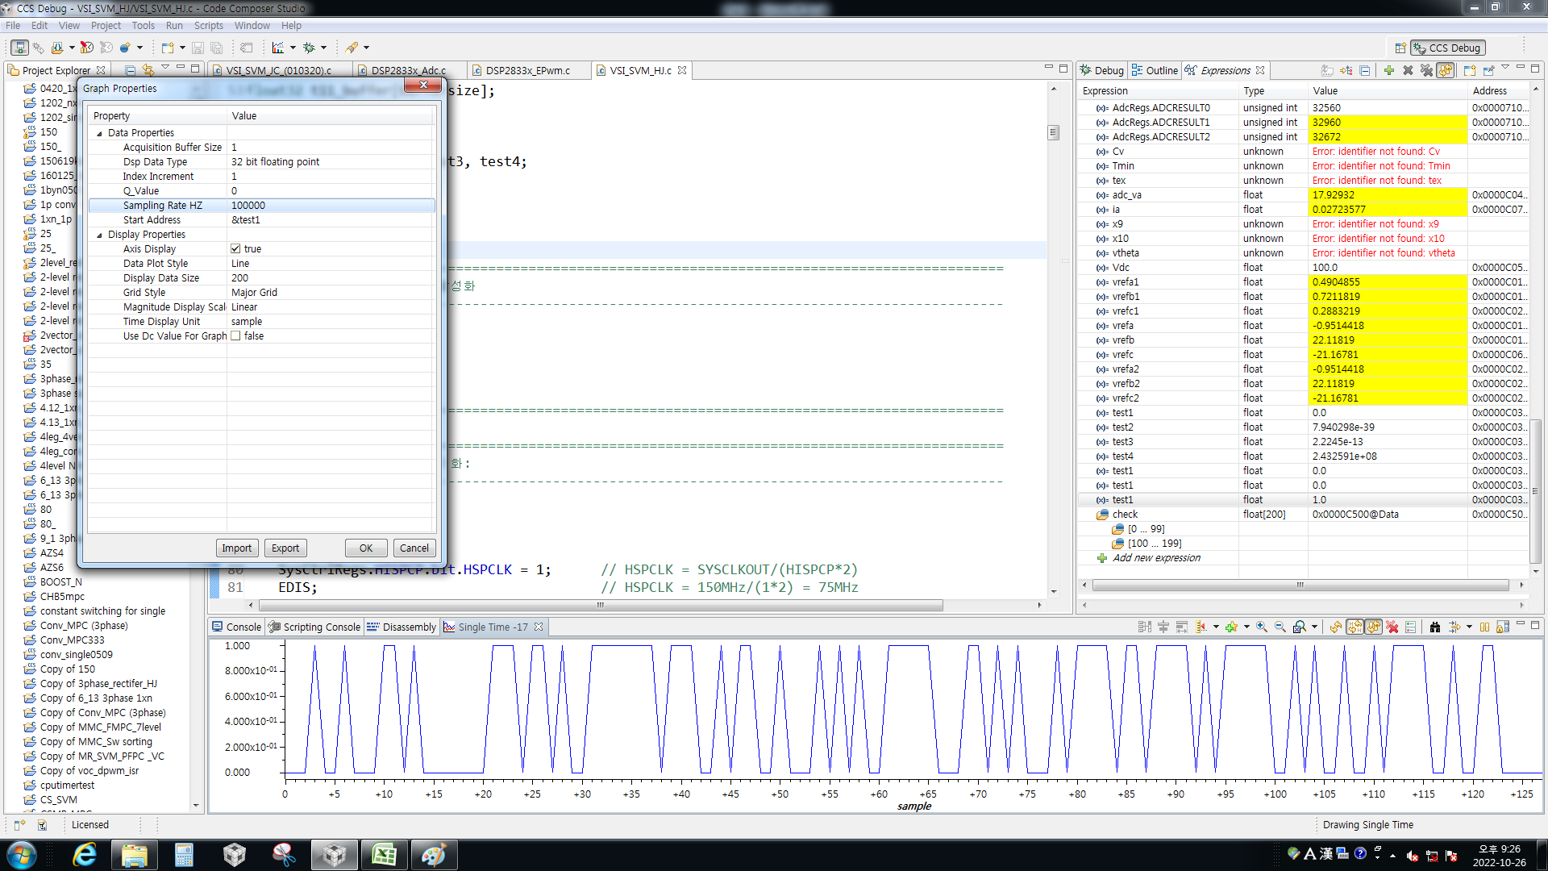Select Sampling Rate HZ value field
This screenshot has width=1548, height=871.
click(x=331, y=206)
